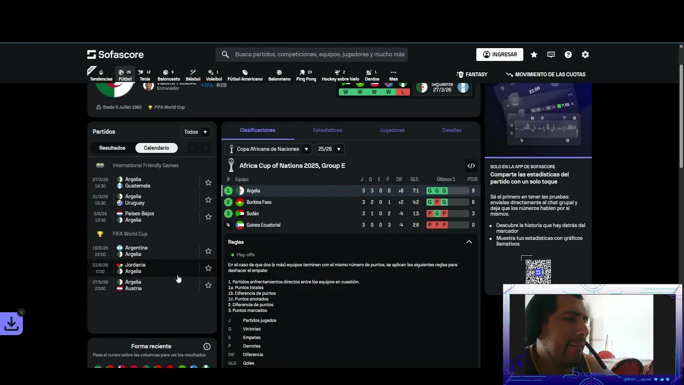Click the Últimos 5 column header
This screenshot has height=385, width=684.
point(446,180)
